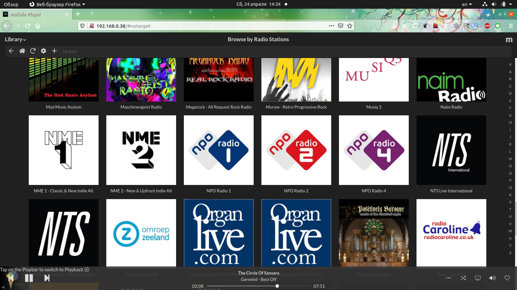Click 'Musiq 3' station label
The height and width of the screenshot is (290, 517).
[x=374, y=107]
